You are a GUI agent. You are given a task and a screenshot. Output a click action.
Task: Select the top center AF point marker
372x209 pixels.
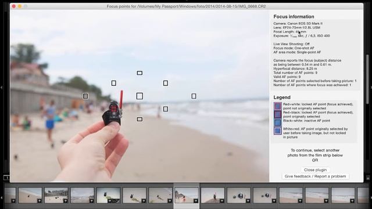(139, 73)
